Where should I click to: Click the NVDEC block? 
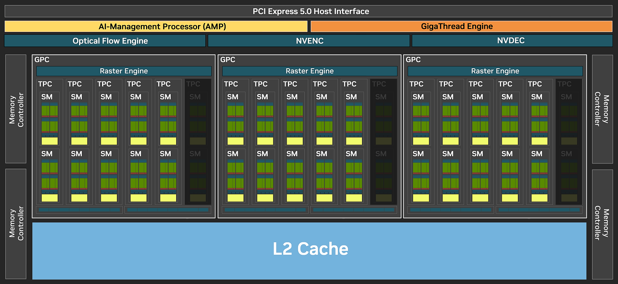tap(512, 41)
